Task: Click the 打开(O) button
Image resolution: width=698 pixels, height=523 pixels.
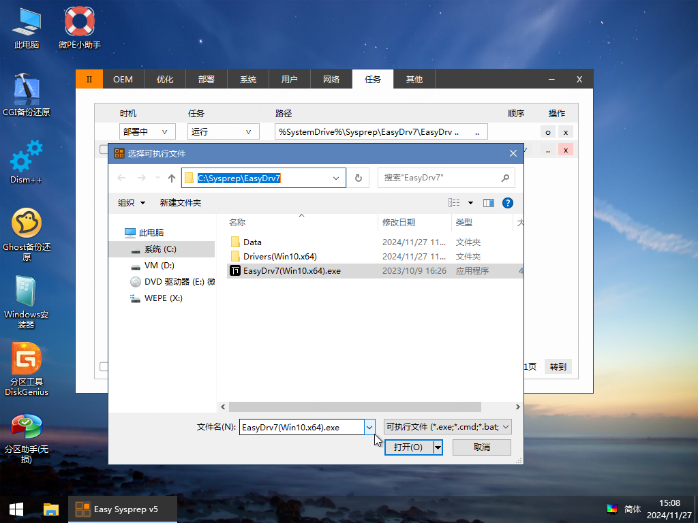Action: [x=408, y=447]
